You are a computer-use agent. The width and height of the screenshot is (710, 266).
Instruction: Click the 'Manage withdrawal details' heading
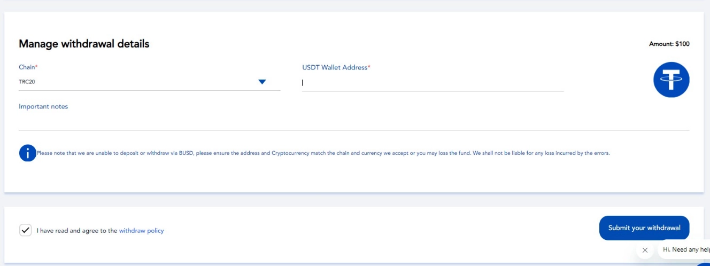coord(84,44)
